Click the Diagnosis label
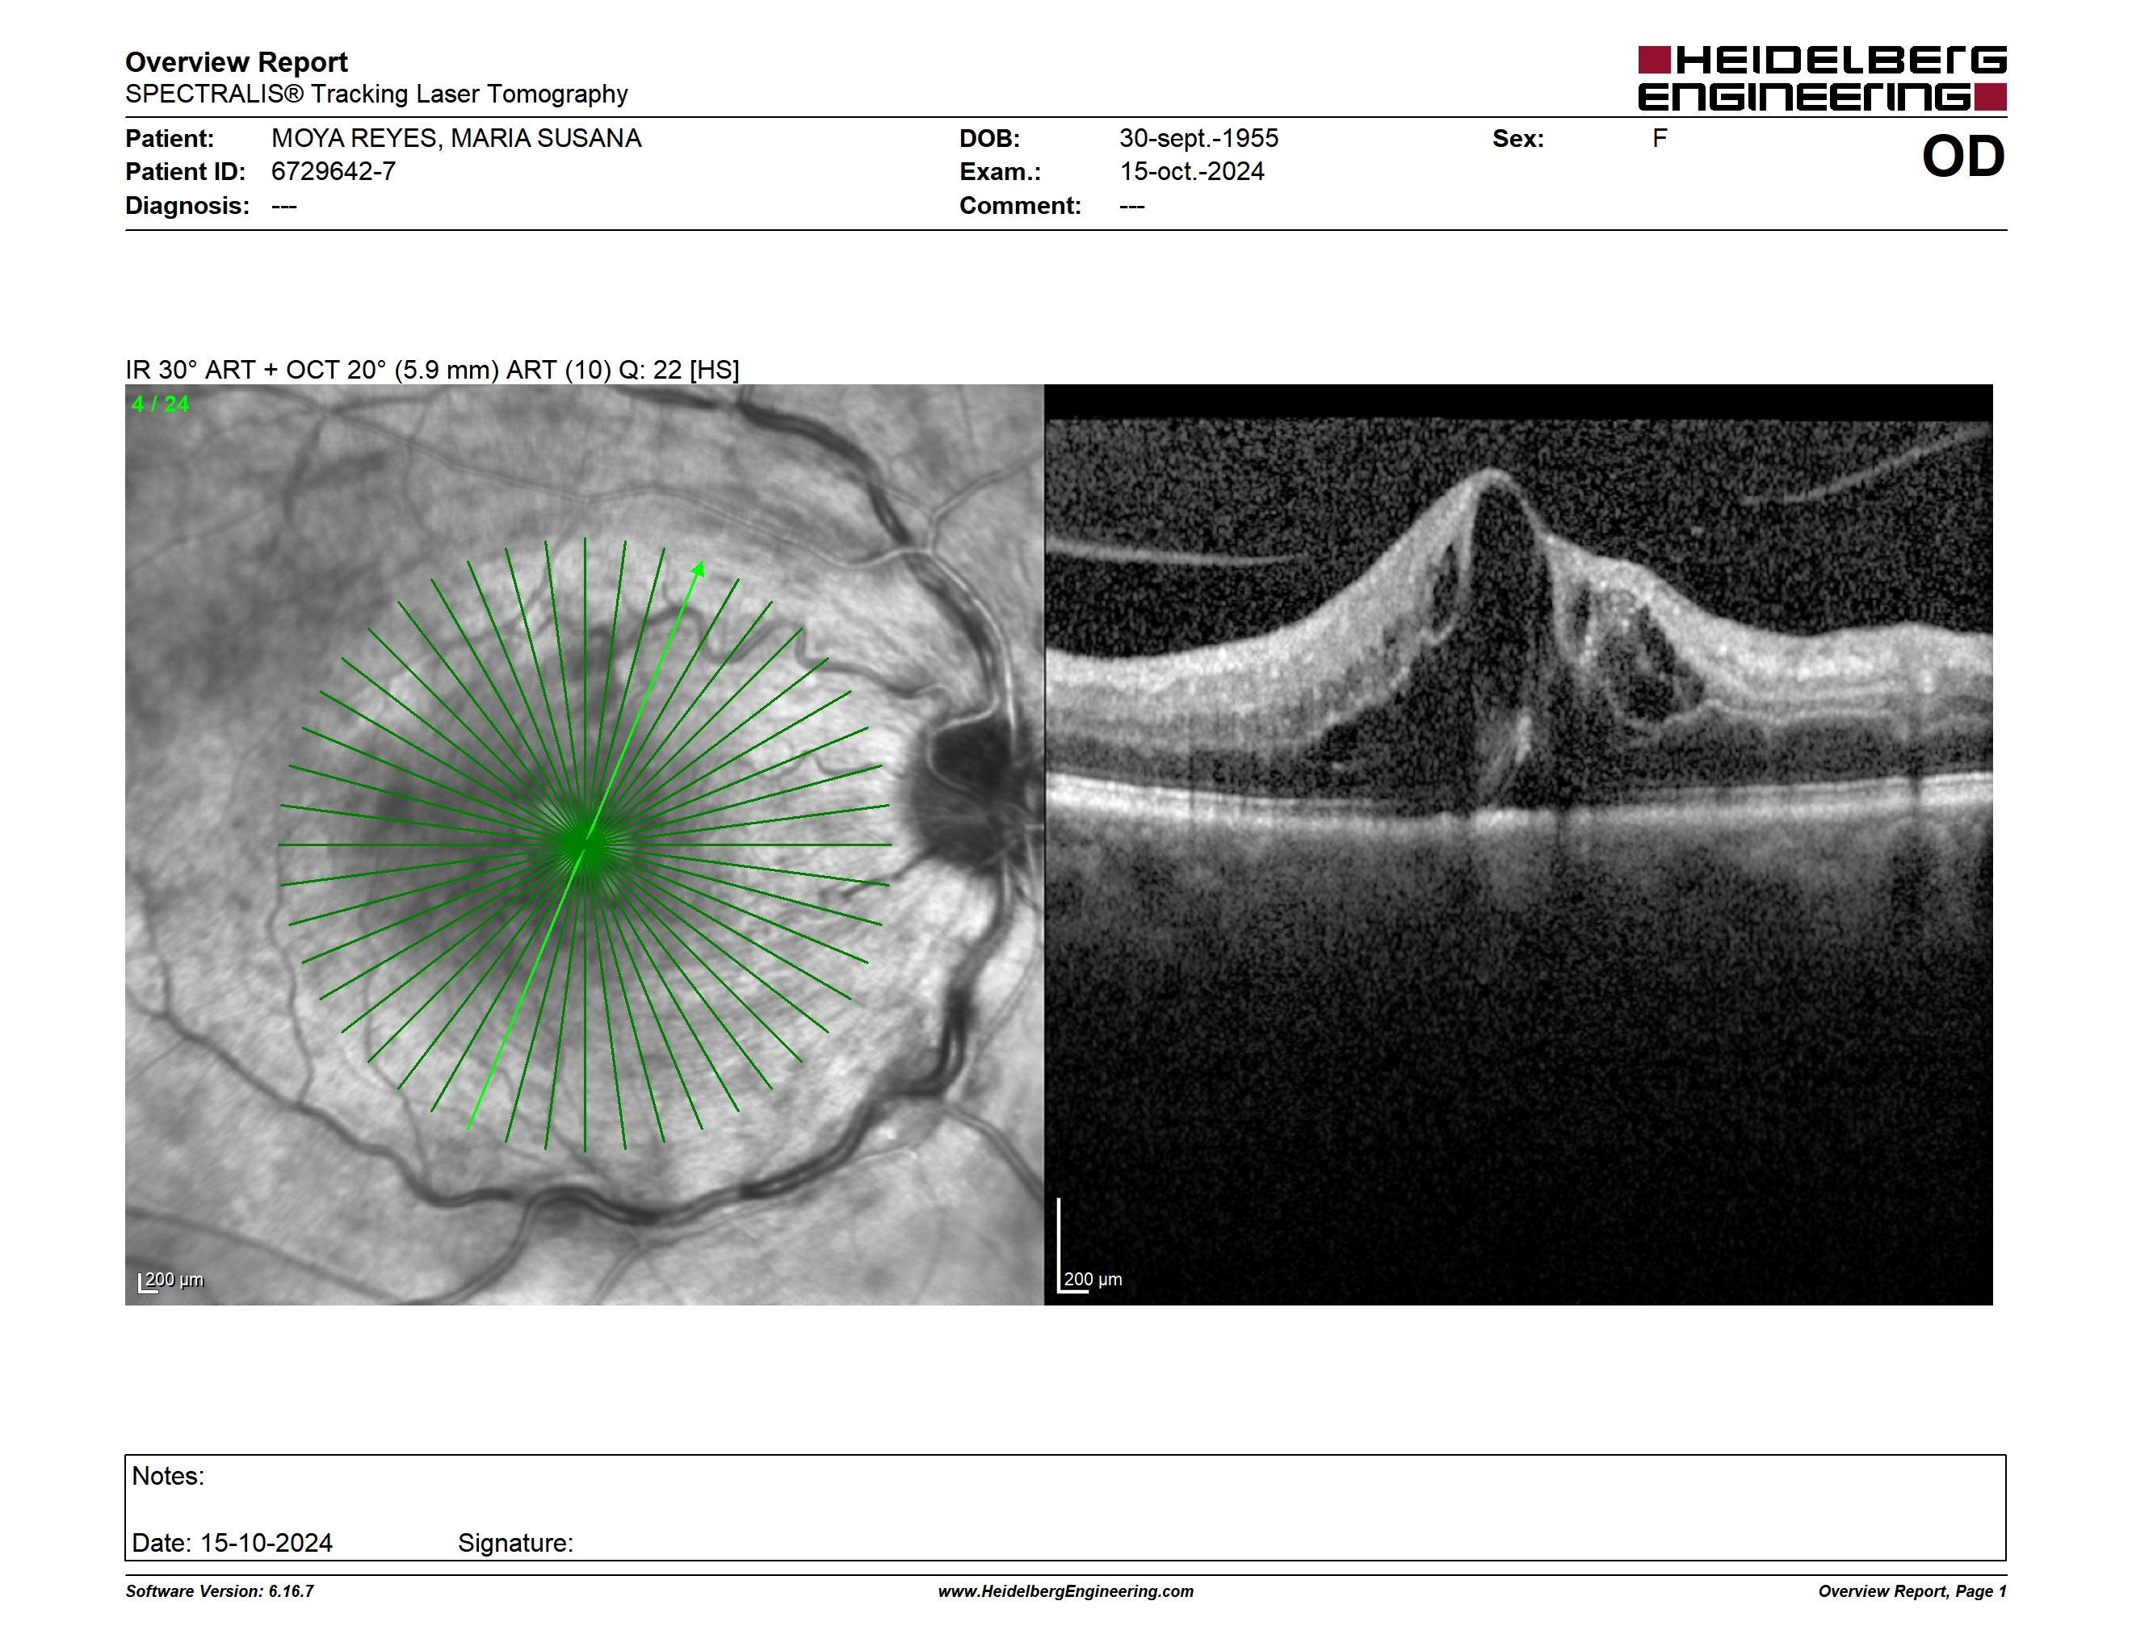 point(187,206)
